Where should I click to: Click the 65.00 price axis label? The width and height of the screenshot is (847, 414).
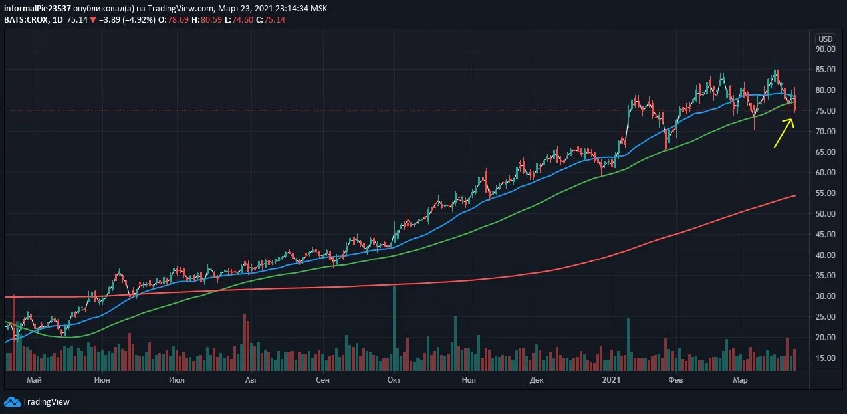[x=826, y=152]
